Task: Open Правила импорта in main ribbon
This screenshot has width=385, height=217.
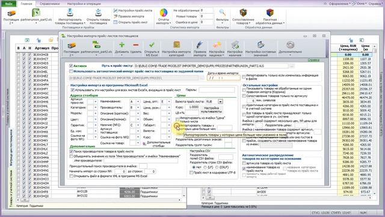Action: [x=129, y=16]
